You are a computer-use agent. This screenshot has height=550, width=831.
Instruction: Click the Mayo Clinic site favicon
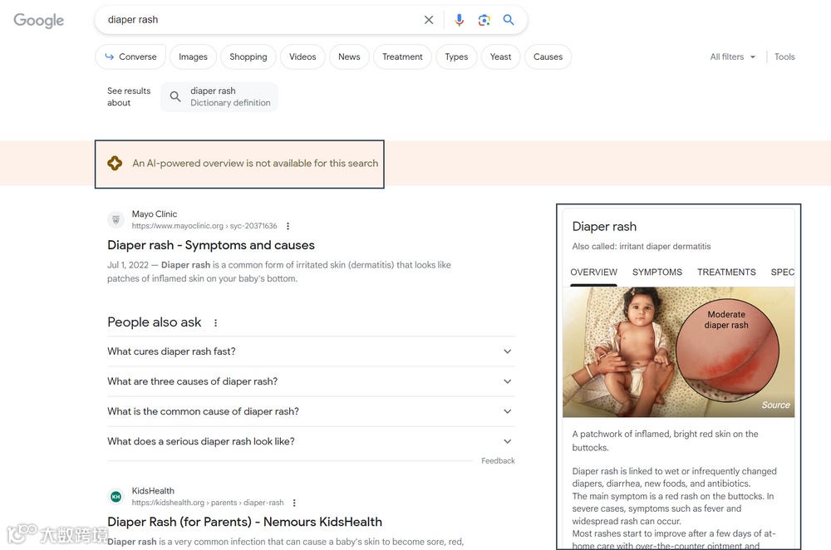click(x=116, y=219)
